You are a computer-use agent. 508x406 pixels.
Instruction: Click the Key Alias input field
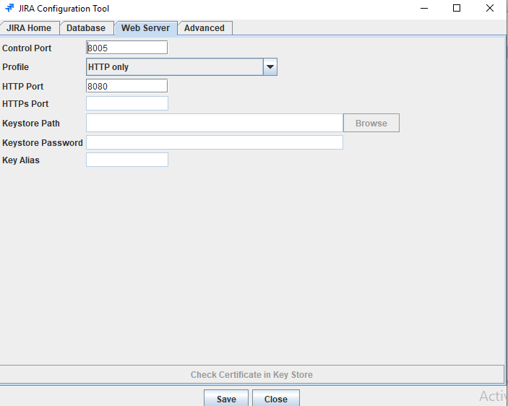click(x=127, y=160)
